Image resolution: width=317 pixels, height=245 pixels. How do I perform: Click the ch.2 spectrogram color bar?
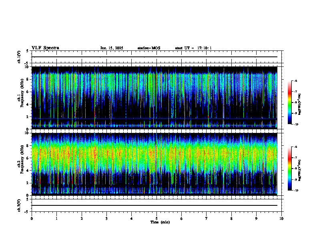[289, 169]
